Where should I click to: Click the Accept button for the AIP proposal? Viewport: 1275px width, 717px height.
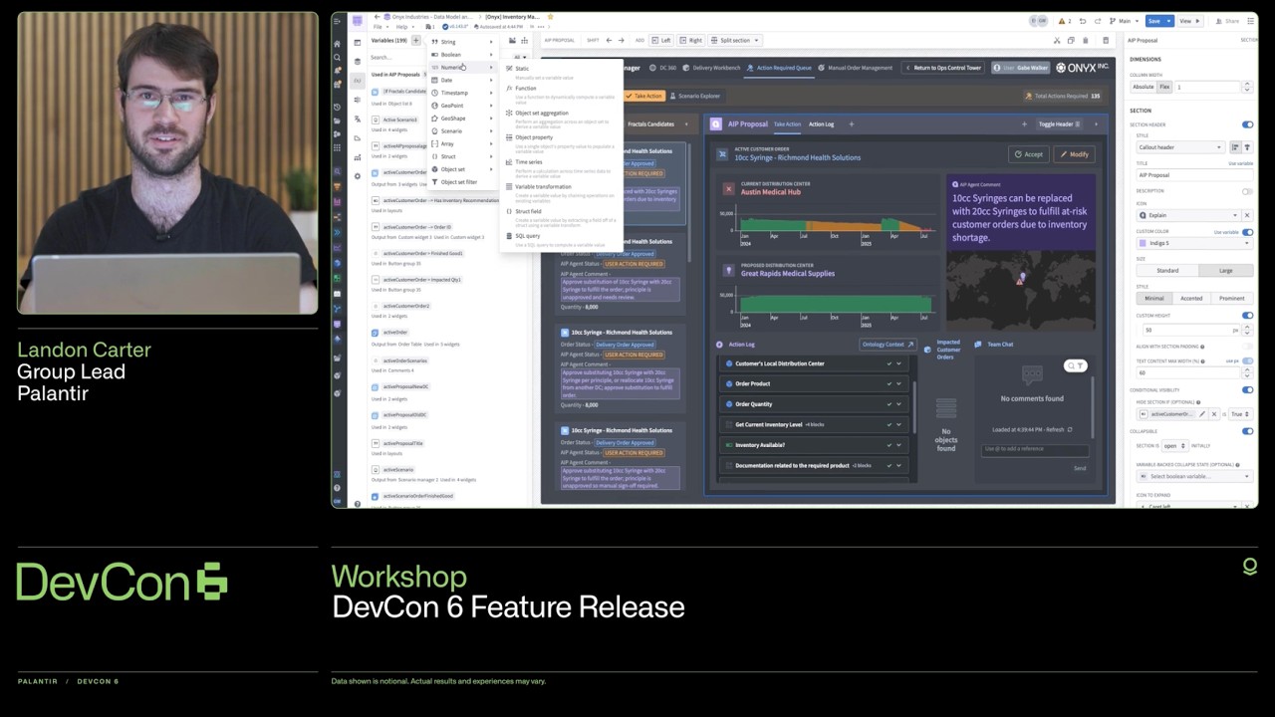pyautogui.click(x=1029, y=154)
